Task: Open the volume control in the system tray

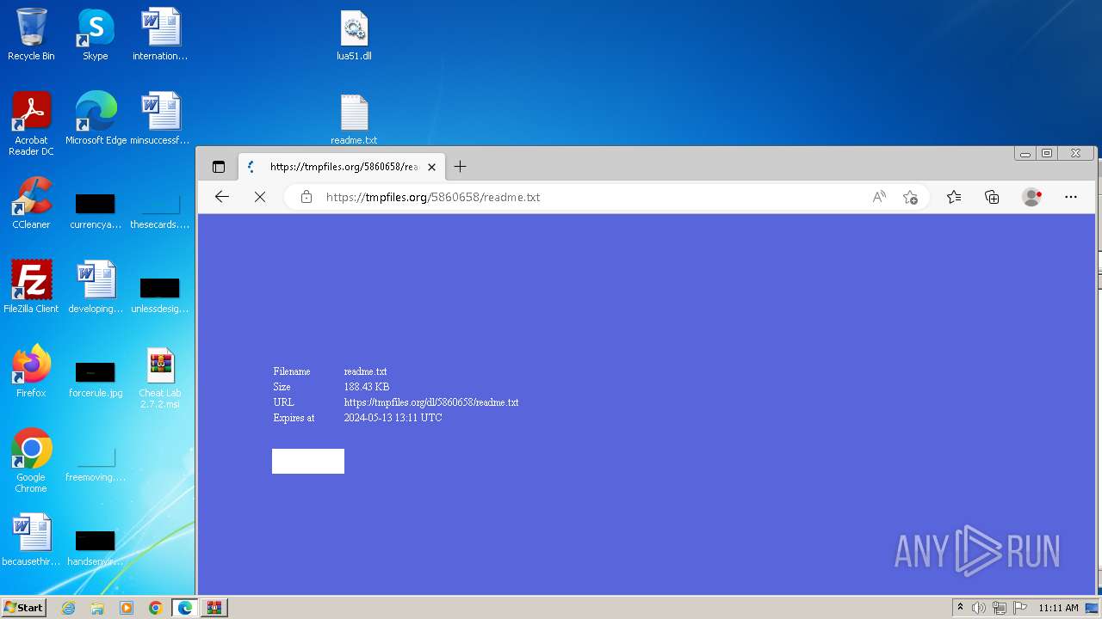Action: (x=979, y=608)
